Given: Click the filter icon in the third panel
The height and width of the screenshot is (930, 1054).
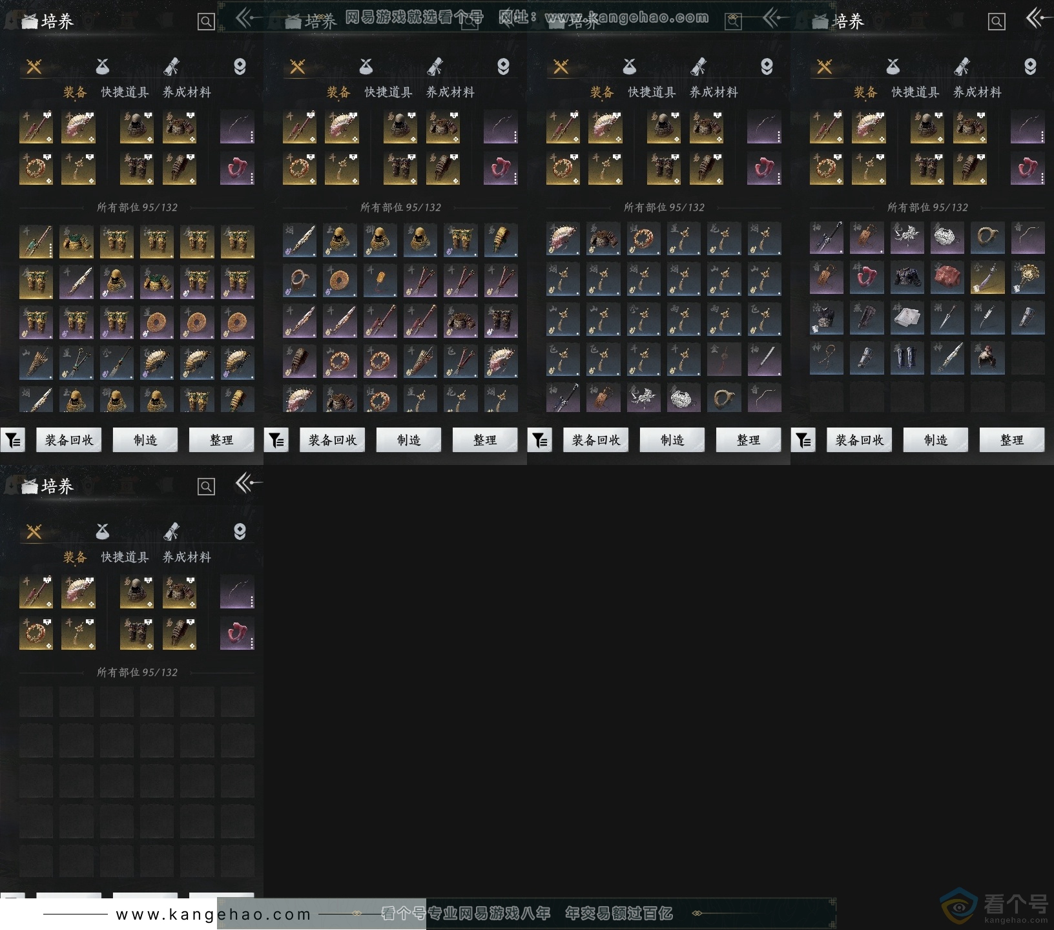Looking at the screenshot, I should (540, 440).
